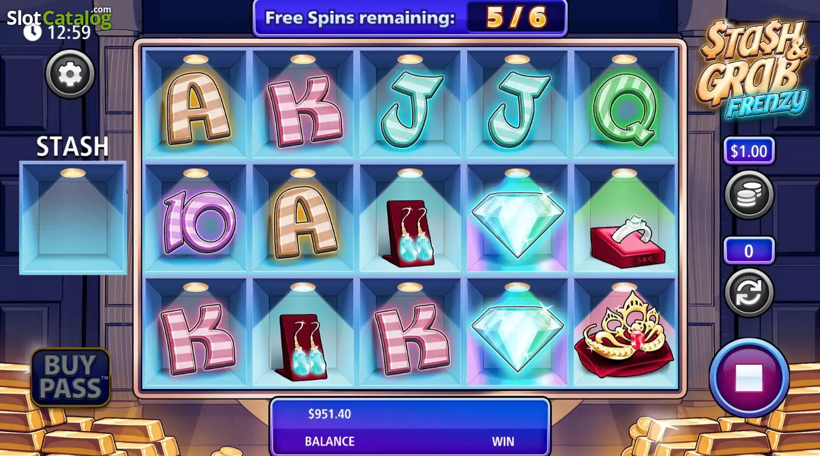The width and height of the screenshot is (820, 456).
Task: Click the autoplay count box showing 0
Action: (x=749, y=251)
